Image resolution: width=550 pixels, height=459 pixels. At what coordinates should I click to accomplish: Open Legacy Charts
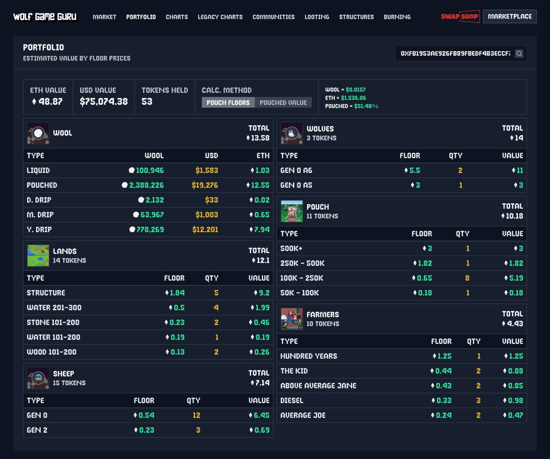coord(220,17)
